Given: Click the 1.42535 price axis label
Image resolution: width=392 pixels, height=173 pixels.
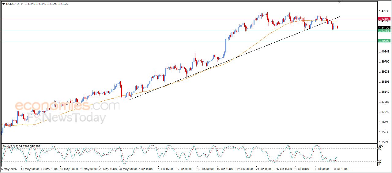Looking at the screenshot, I should pos(384,11).
